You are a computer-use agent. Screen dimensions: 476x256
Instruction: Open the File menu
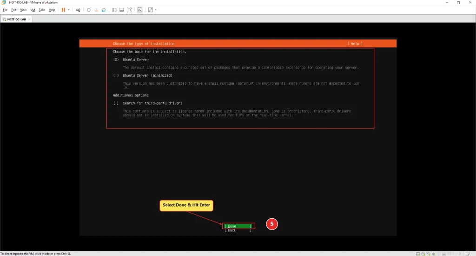[5, 10]
